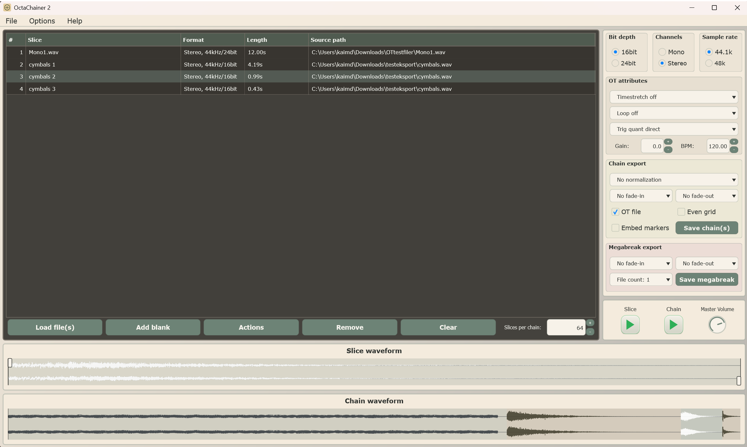The height and width of the screenshot is (447, 747).
Task: Increase BPM with plus stepper
Action: [x=734, y=142]
